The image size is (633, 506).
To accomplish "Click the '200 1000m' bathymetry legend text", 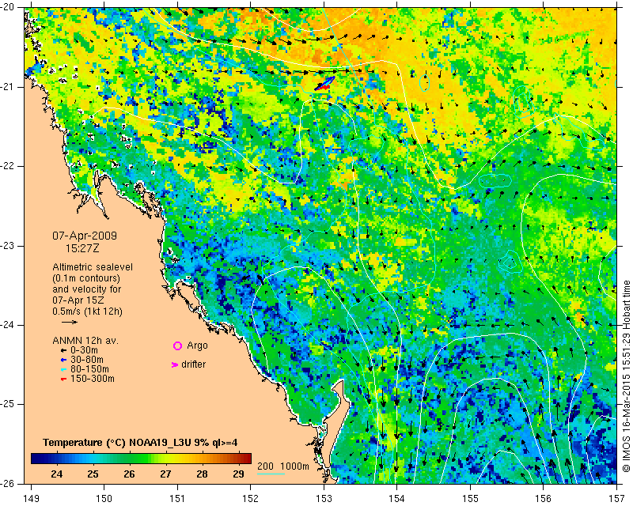I will coord(283,466).
